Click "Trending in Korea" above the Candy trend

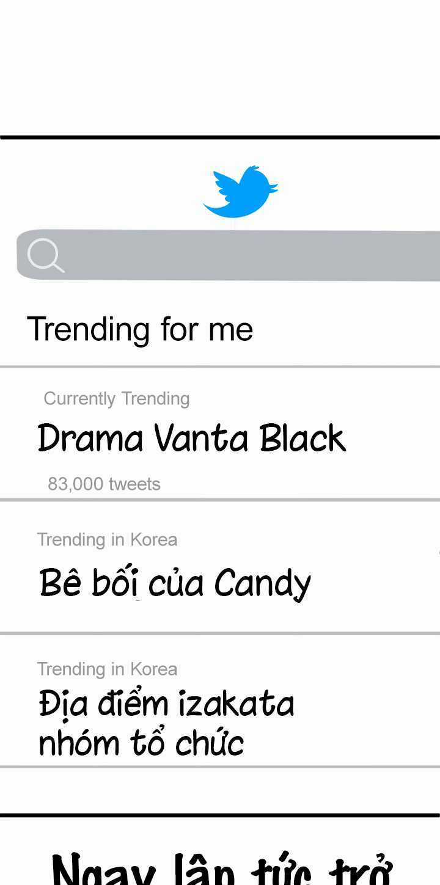coord(107,540)
